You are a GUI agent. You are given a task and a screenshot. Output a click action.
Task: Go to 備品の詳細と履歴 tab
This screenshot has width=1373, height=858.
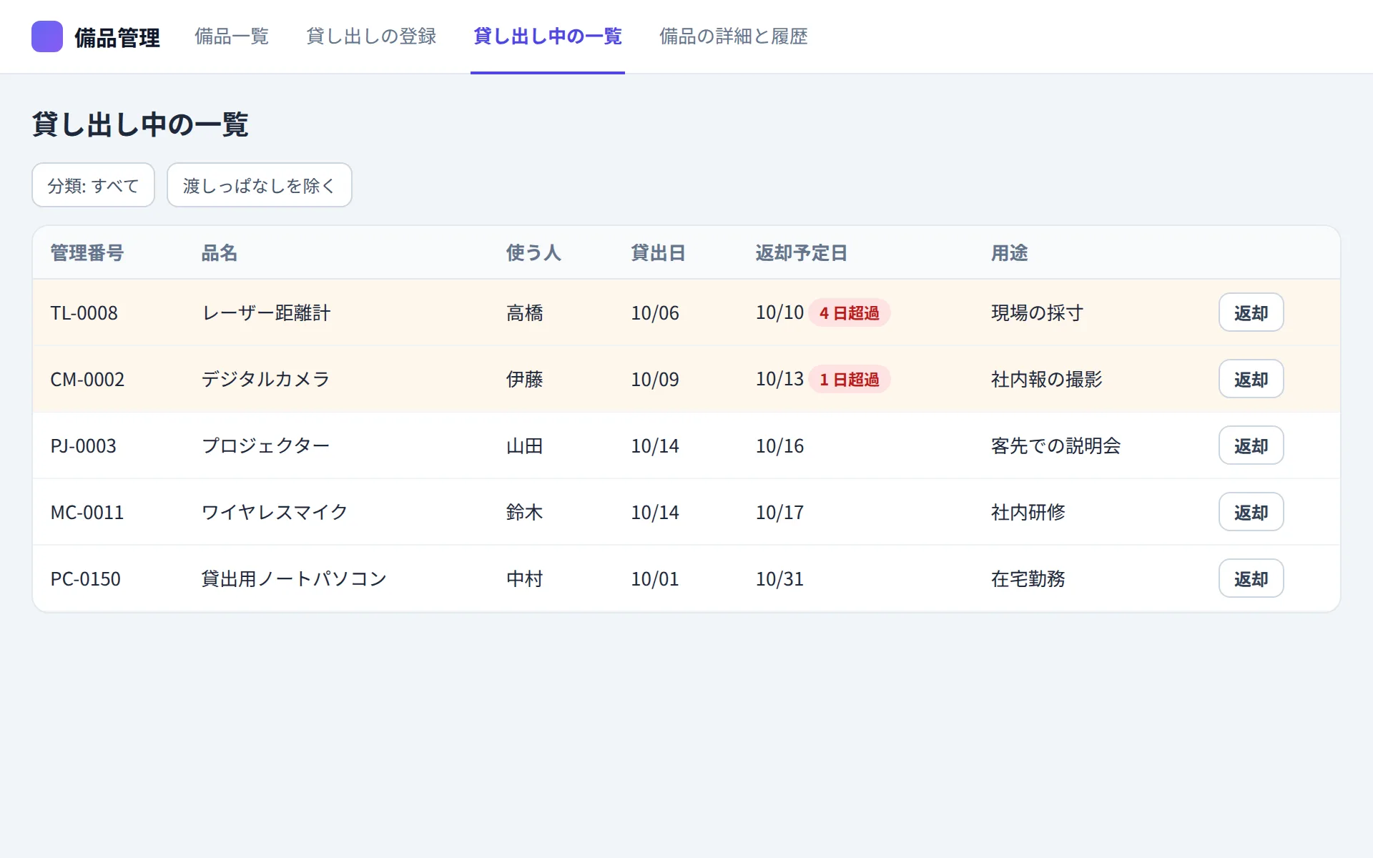(x=734, y=36)
